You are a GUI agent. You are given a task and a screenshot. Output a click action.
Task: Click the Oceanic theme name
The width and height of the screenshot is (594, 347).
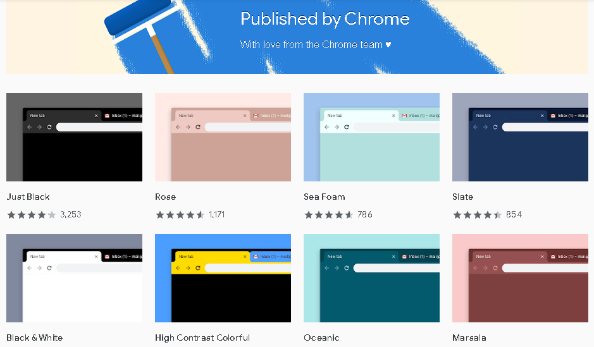pyautogui.click(x=321, y=338)
